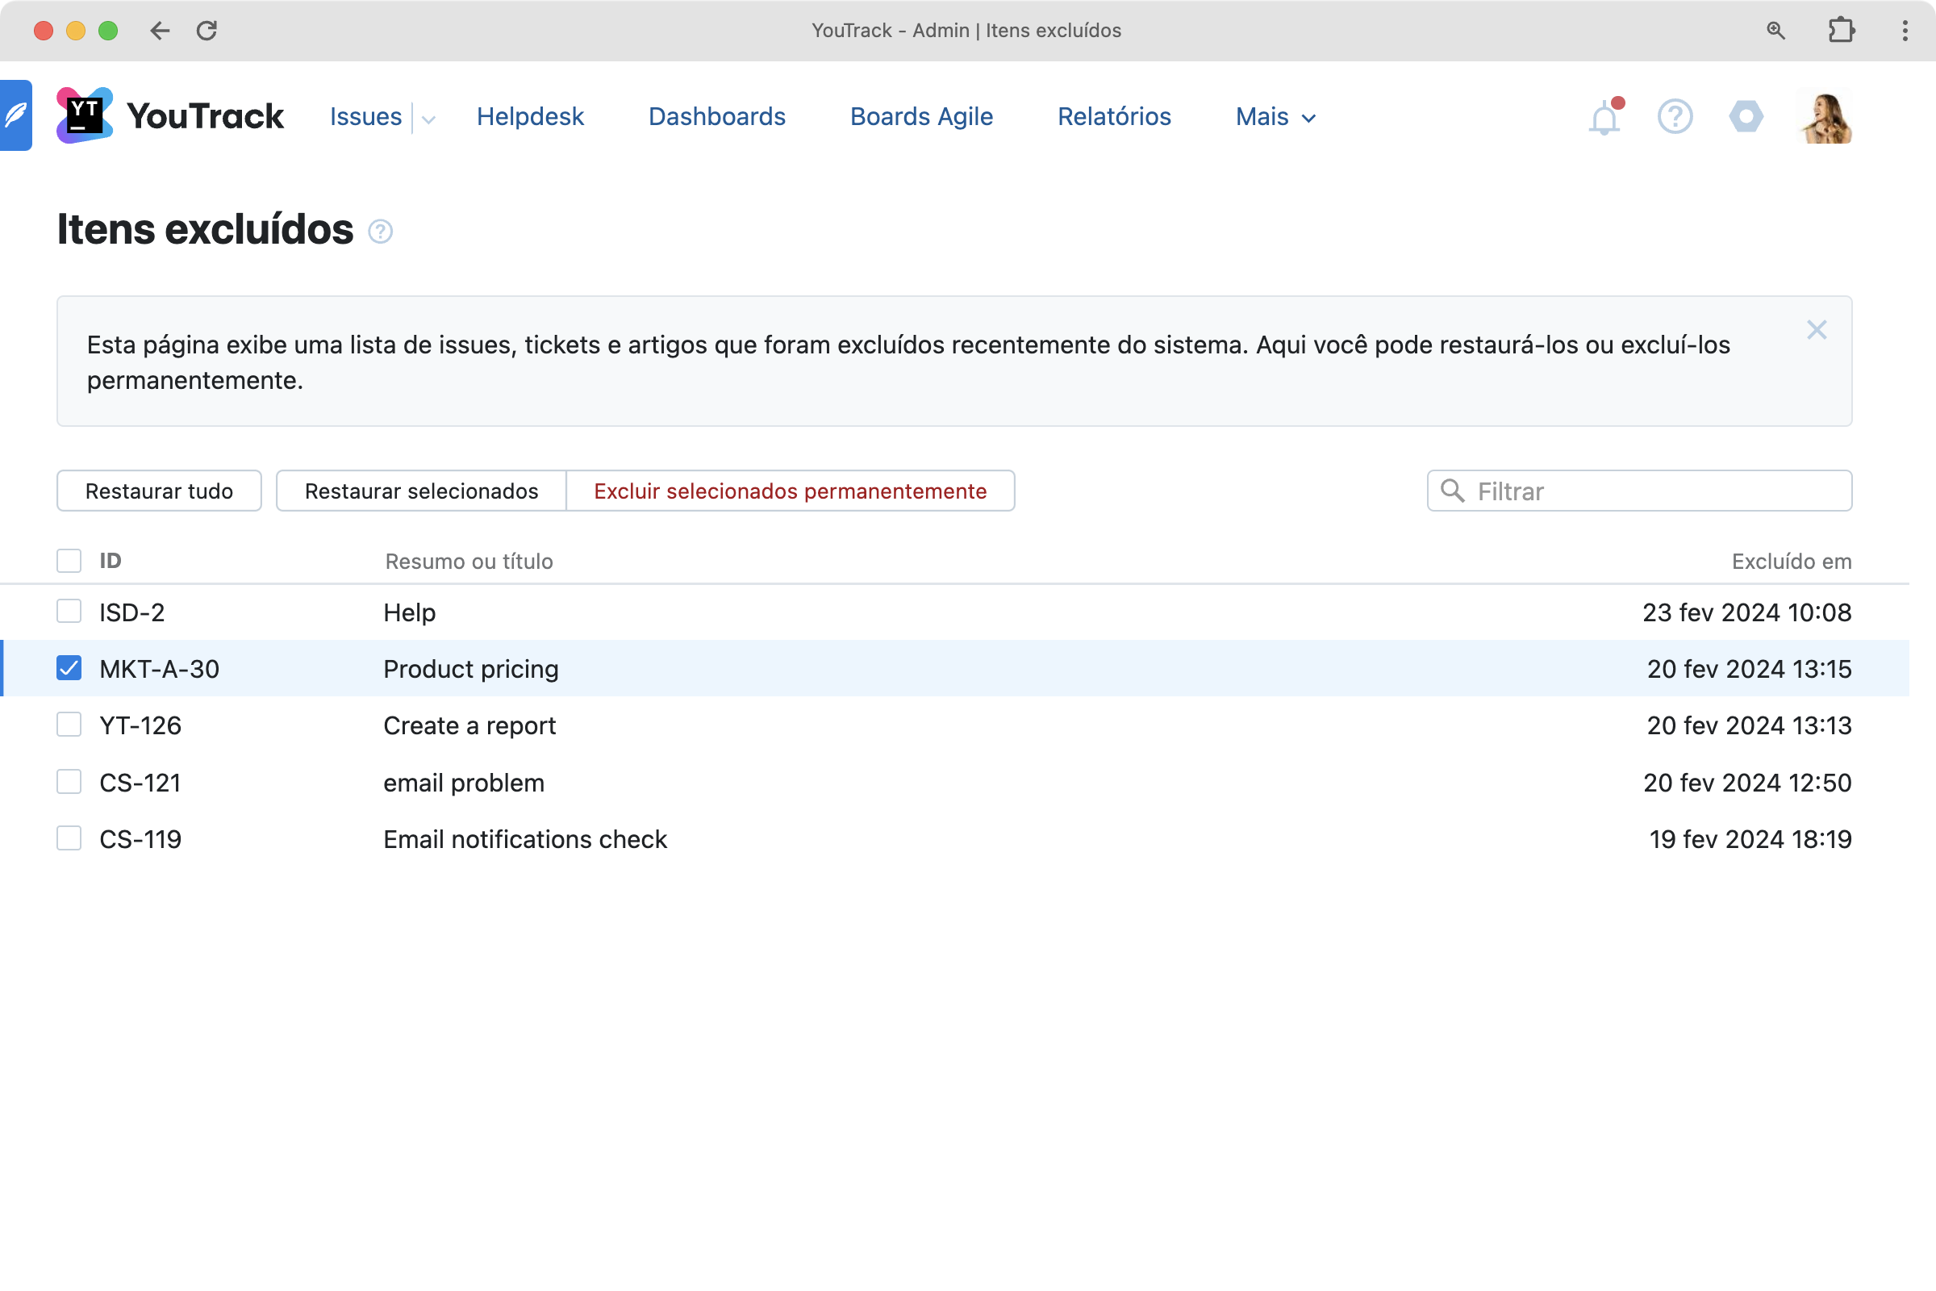Image resolution: width=1936 pixels, height=1291 pixels.
Task: Open the Boards Agile menu item
Action: pyautogui.click(x=921, y=117)
